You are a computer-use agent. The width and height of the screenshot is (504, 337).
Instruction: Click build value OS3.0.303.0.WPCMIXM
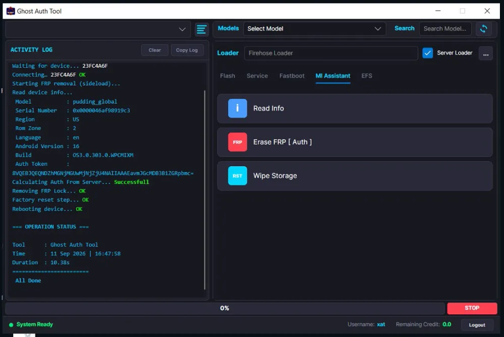point(103,155)
